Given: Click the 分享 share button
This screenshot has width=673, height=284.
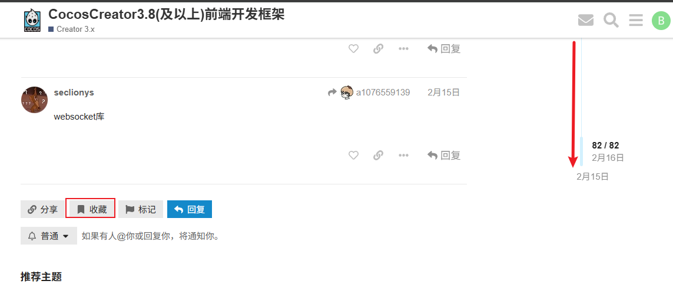Looking at the screenshot, I should (42, 209).
